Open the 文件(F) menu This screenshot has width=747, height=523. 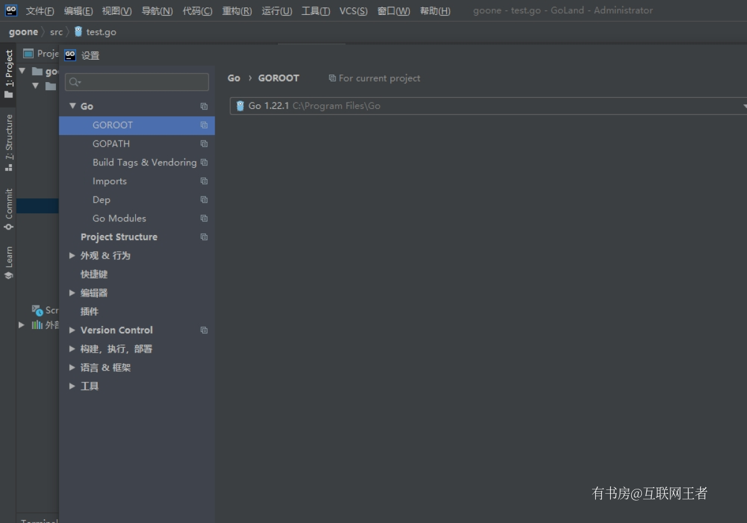point(40,11)
